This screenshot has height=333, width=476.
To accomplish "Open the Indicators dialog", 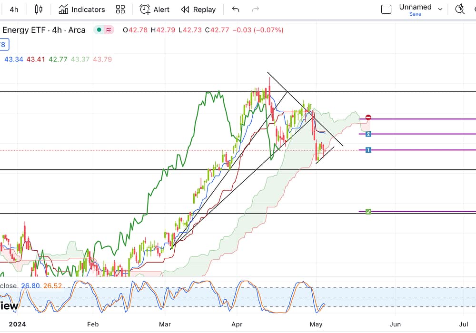I will tap(81, 10).
